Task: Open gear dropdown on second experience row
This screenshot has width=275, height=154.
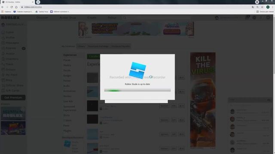Action: point(181,92)
